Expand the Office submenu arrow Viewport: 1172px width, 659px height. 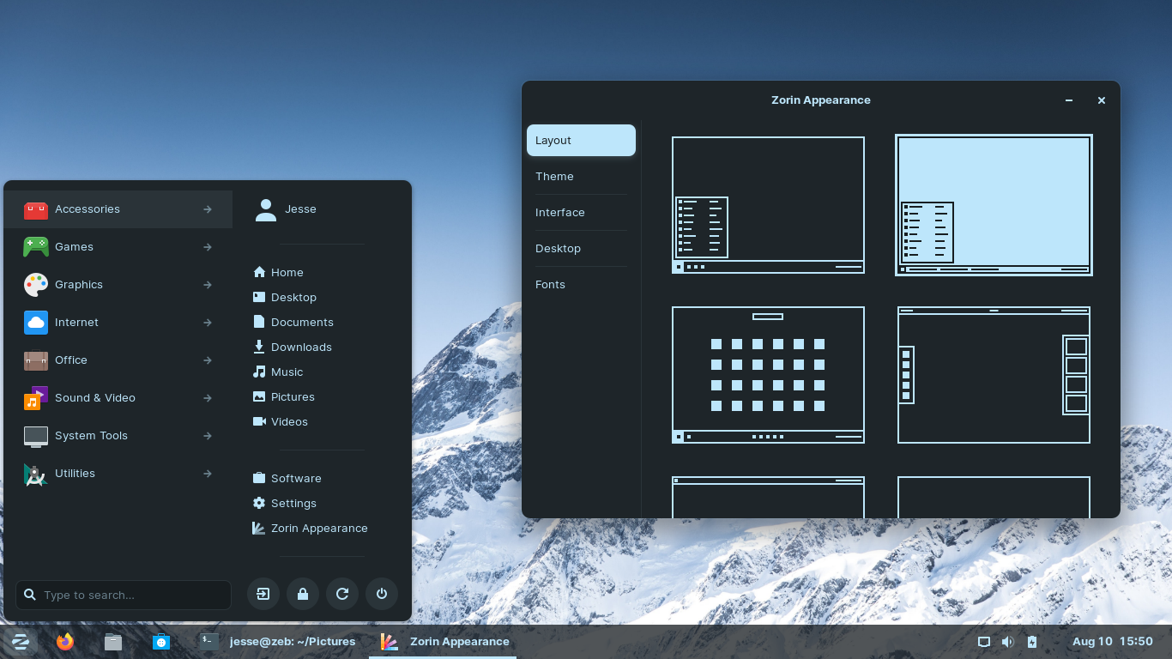tap(208, 360)
